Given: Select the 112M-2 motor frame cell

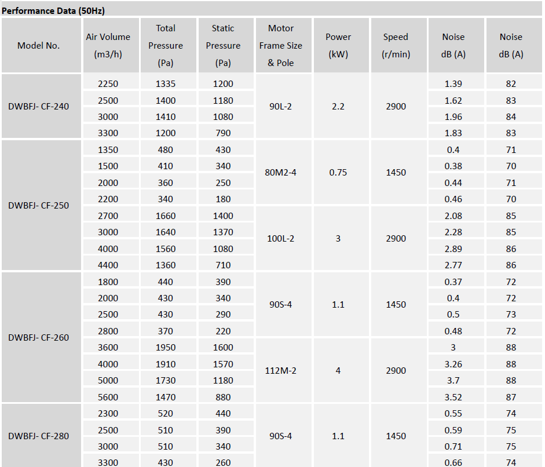Looking at the screenshot, I should pyautogui.click(x=281, y=371).
